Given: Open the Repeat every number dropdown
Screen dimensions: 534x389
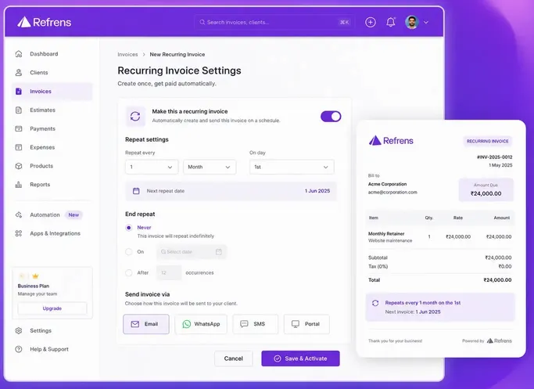Looking at the screenshot, I should click(152, 167).
